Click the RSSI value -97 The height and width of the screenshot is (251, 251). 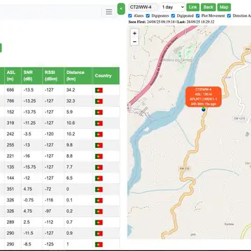(48, 211)
